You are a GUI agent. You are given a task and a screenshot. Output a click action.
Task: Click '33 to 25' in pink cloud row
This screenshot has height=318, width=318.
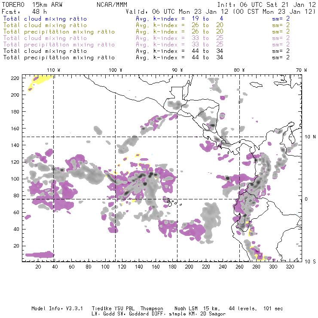pos(208,38)
